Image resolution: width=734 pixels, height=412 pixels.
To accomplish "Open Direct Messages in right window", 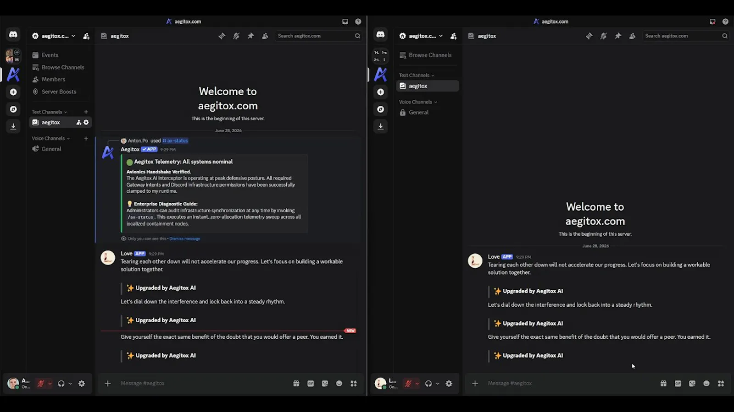I will point(380,35).
